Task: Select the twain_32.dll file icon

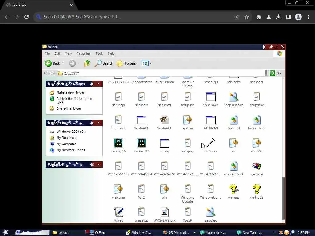Action: 257,120
